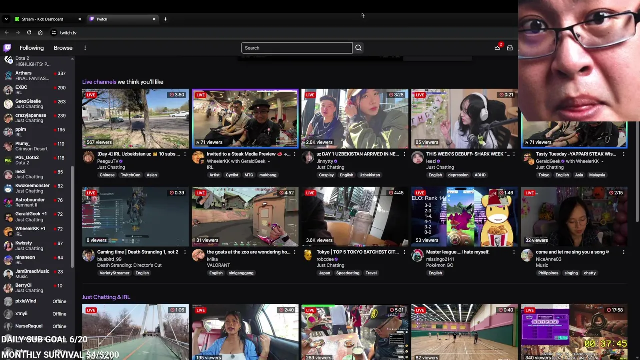Open options menu for leezi stream card
This screenshot has height=360, width=640.
point(514,154)
